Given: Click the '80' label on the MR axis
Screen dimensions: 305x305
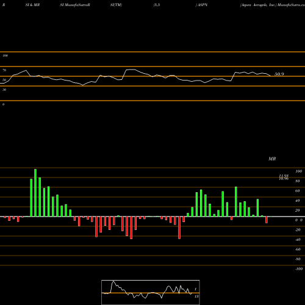Looking at the screenshot, I should pos(298,181).
